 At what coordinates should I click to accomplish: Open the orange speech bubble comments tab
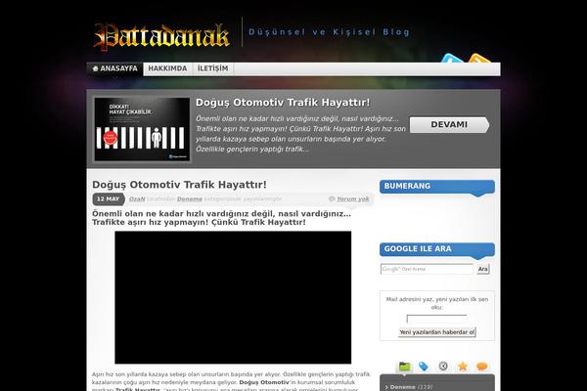point(482,366)
